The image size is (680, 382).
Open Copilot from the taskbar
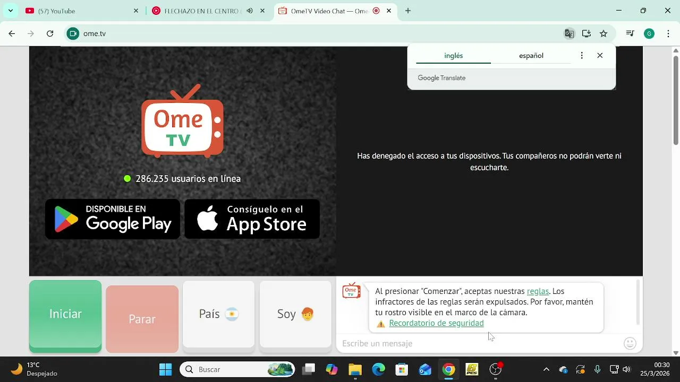click(332, 369)
